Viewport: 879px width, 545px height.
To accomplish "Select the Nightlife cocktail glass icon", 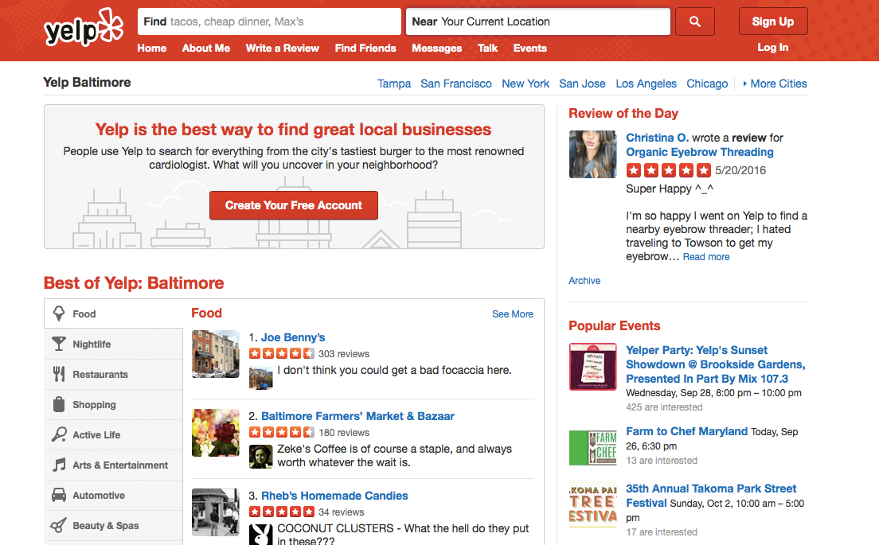I will point(59,344).
